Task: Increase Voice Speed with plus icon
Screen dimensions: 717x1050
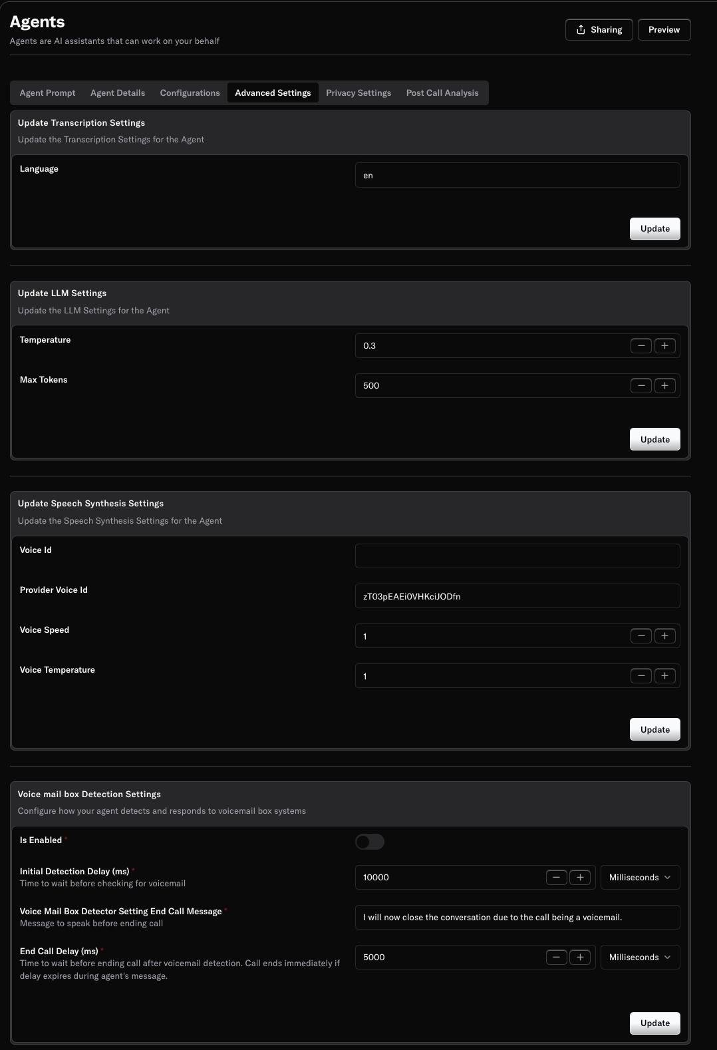Action: (x=664, y=636)
